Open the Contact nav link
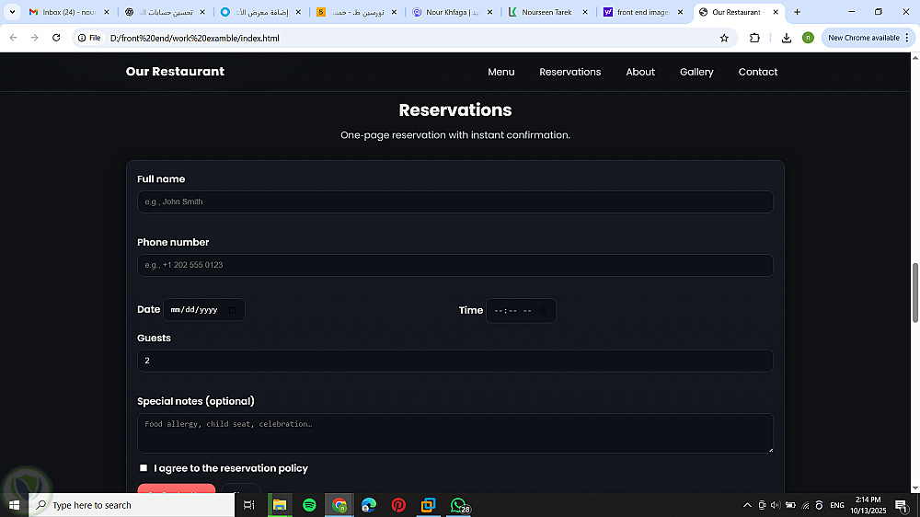Image resolution: width=920 pixels, height=517 pixels. 757,72
